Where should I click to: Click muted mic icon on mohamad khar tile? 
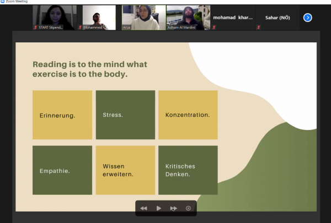tap(213, 27)
